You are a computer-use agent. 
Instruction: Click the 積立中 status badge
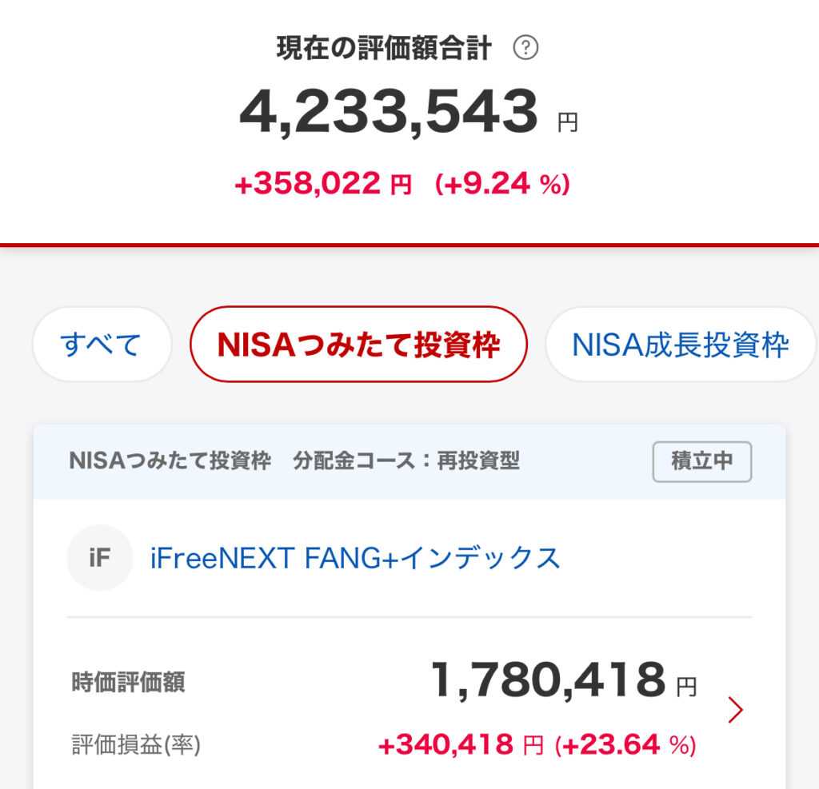(701, 461)
